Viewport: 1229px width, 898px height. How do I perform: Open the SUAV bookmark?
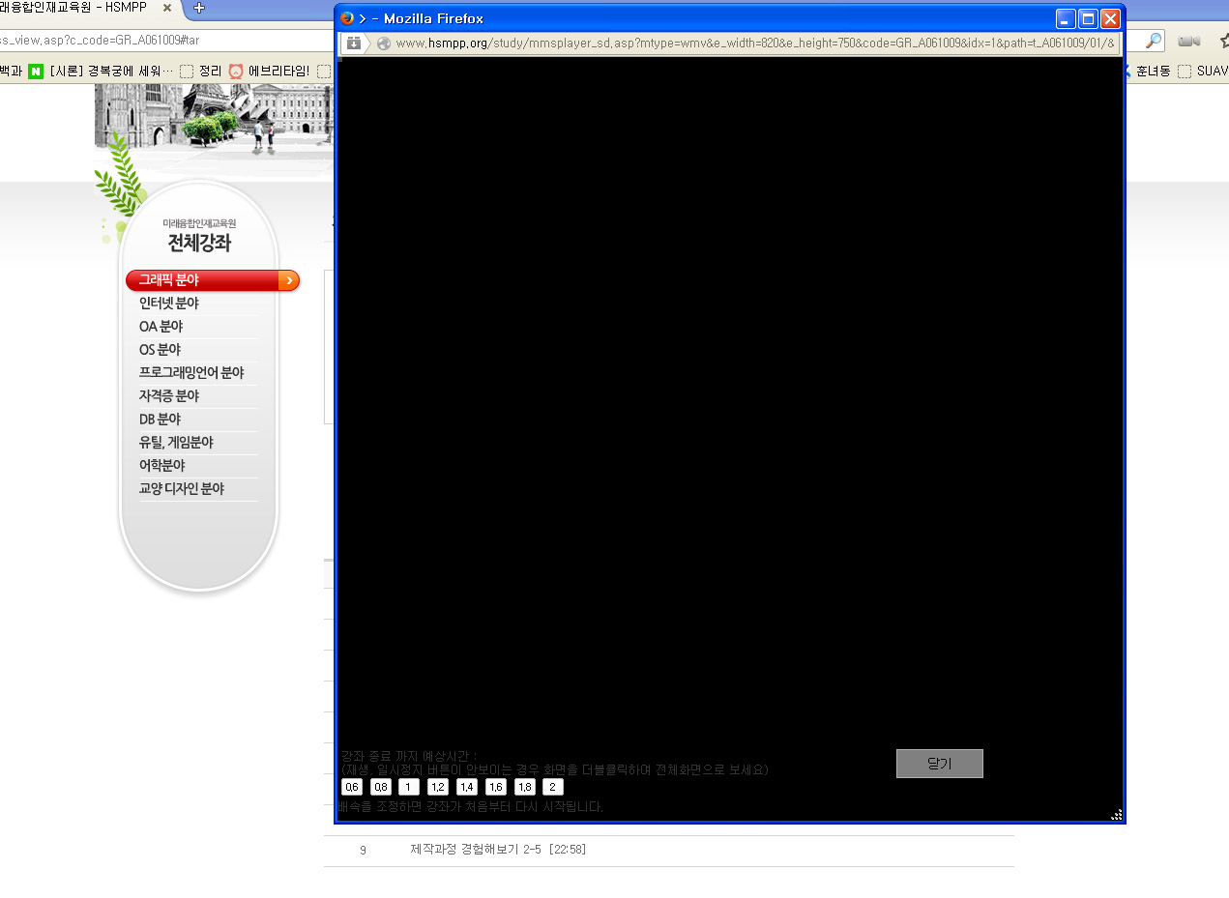(x=1203, y=71)
